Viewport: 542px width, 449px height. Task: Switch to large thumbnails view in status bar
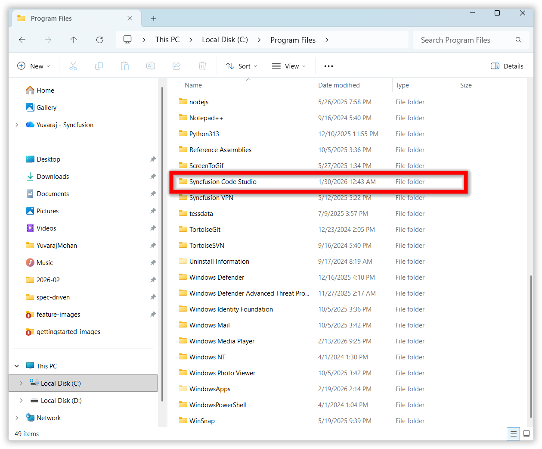[527, 434]
